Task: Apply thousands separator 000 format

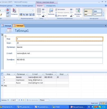Action: click(x=27, y=15)
